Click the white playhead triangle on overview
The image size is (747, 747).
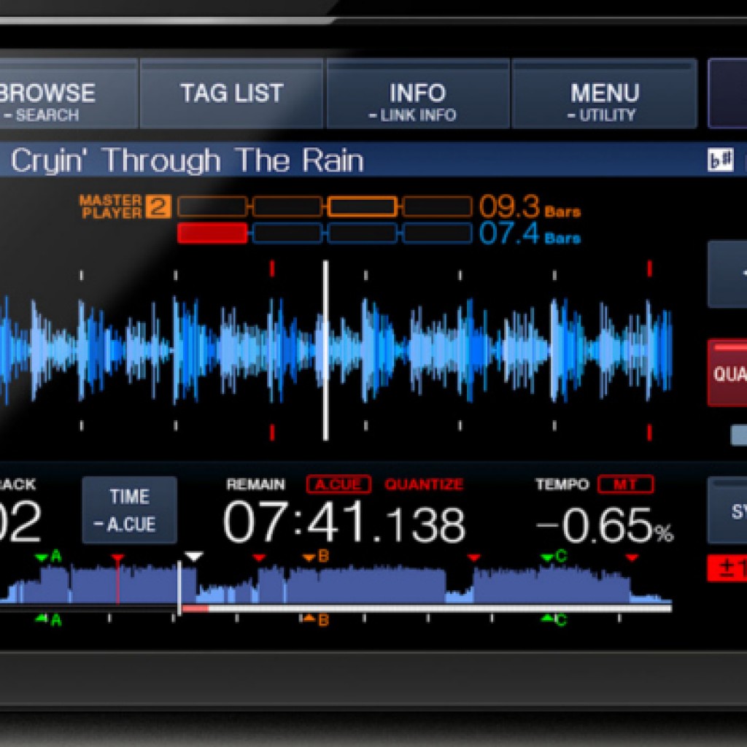193,557
